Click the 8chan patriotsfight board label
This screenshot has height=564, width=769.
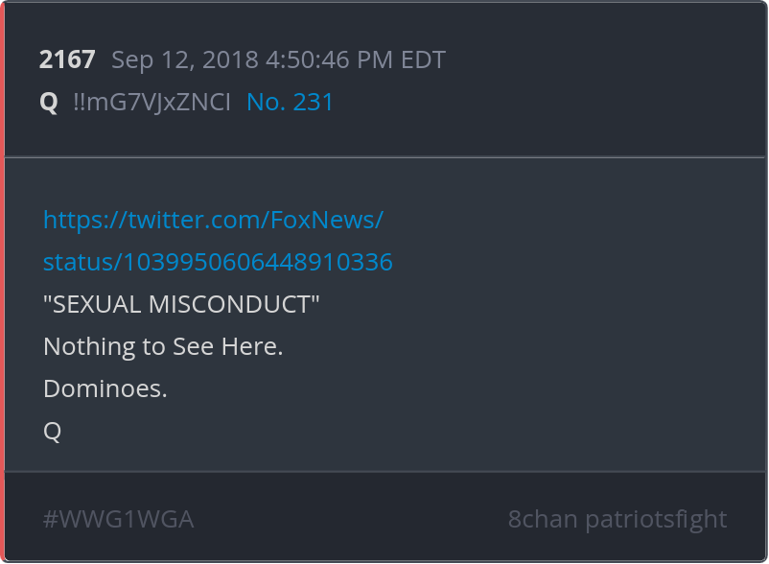pos(617,519)
